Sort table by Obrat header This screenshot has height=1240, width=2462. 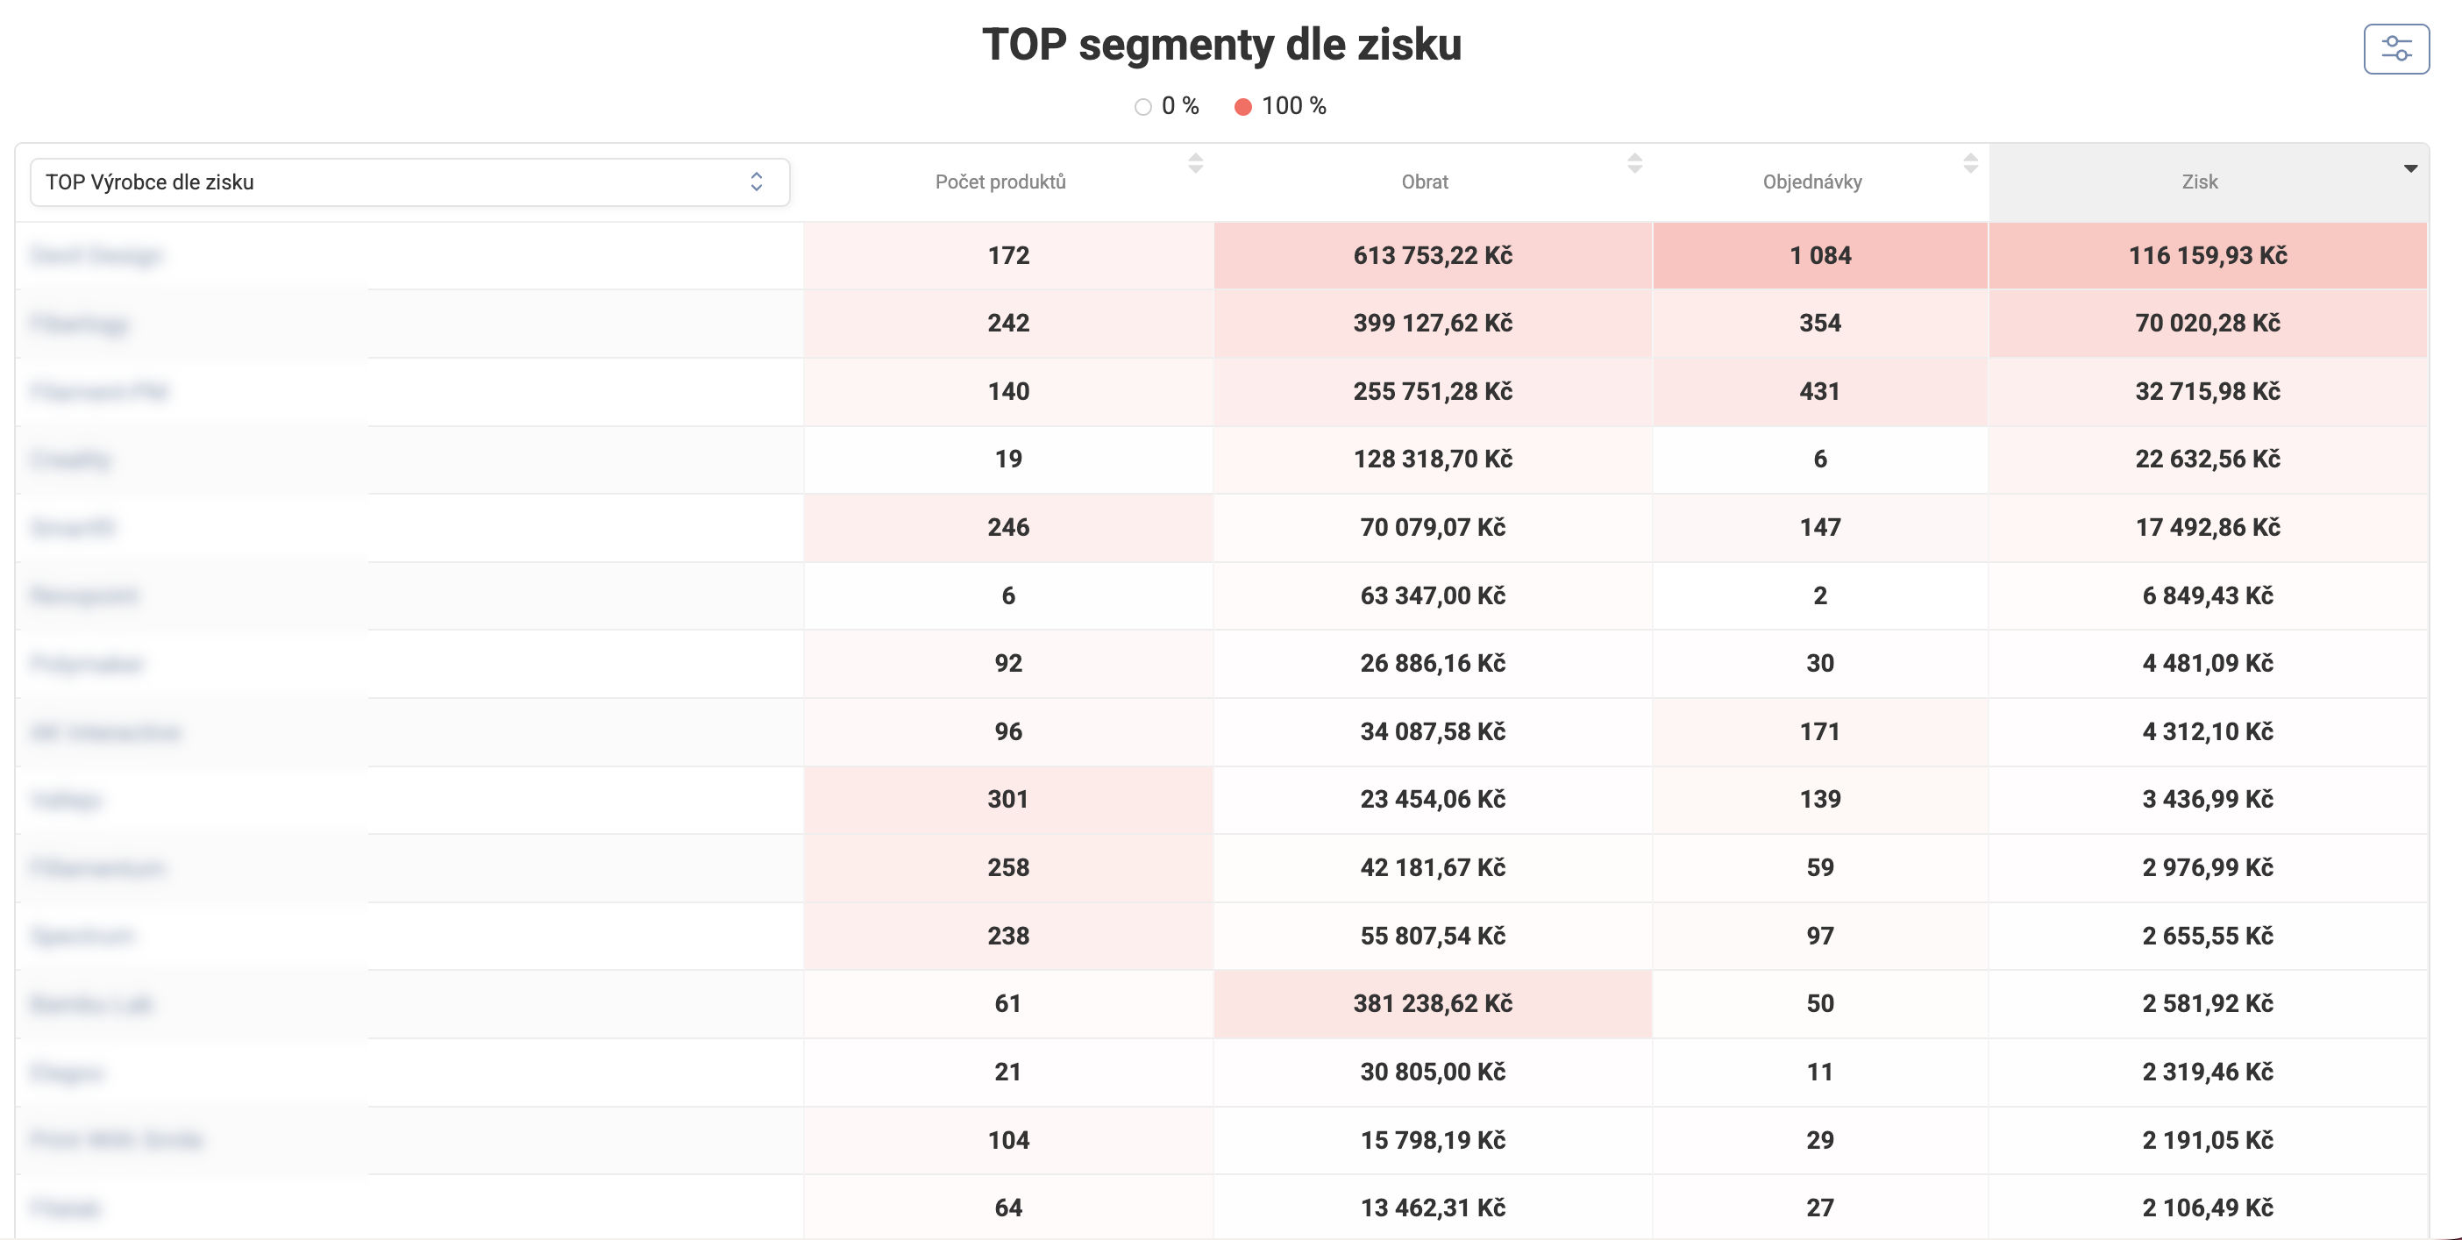coord(1424,182)
